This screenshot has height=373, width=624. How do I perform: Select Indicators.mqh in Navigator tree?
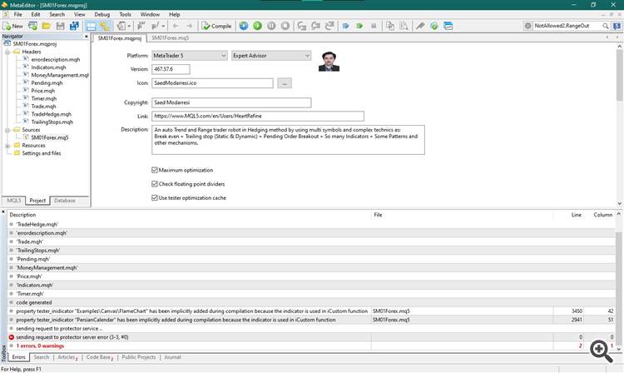[x=48, y=67]
